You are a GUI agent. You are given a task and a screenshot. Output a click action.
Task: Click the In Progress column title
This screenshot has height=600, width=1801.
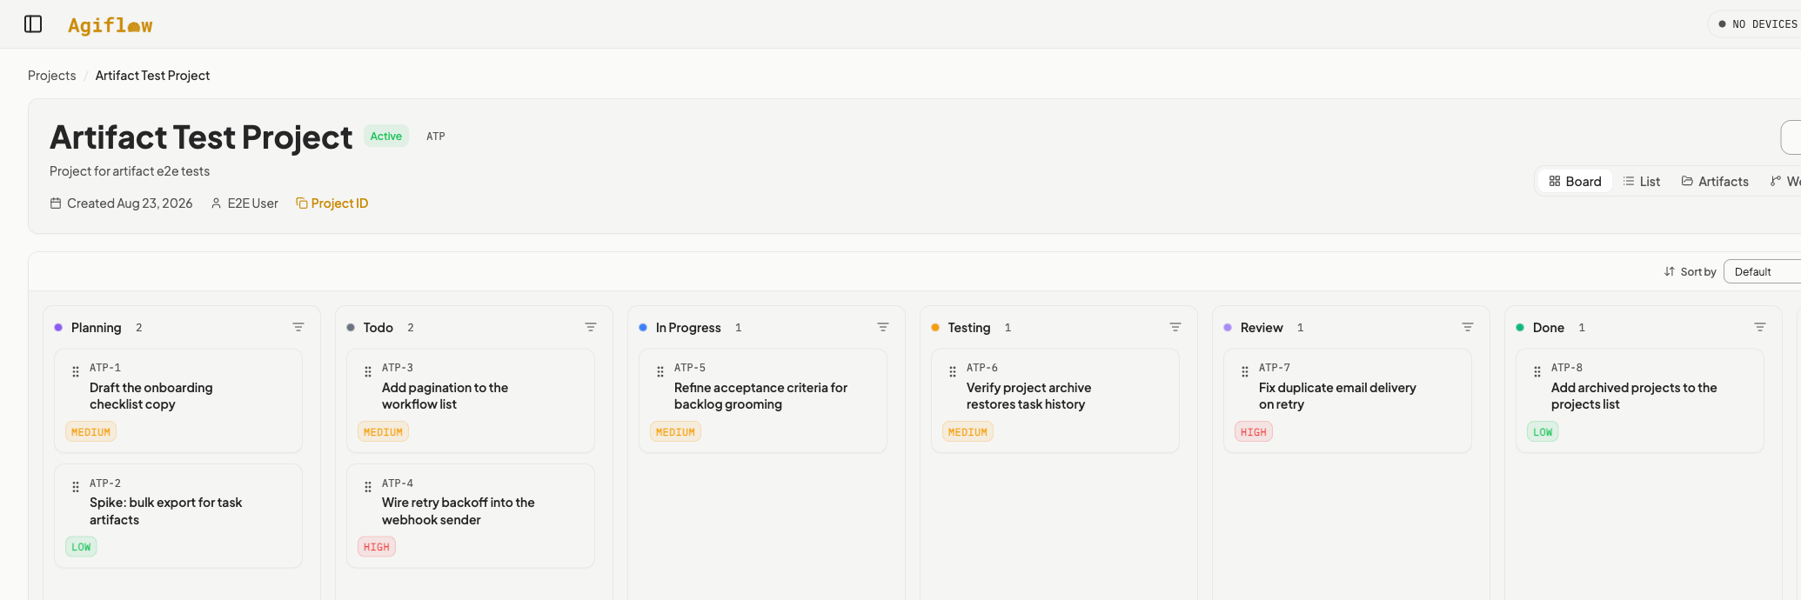coord(688,328)
